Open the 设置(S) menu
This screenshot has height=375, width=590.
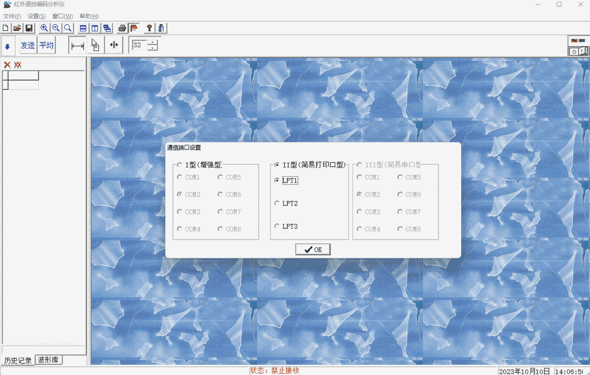pos(36,16)
